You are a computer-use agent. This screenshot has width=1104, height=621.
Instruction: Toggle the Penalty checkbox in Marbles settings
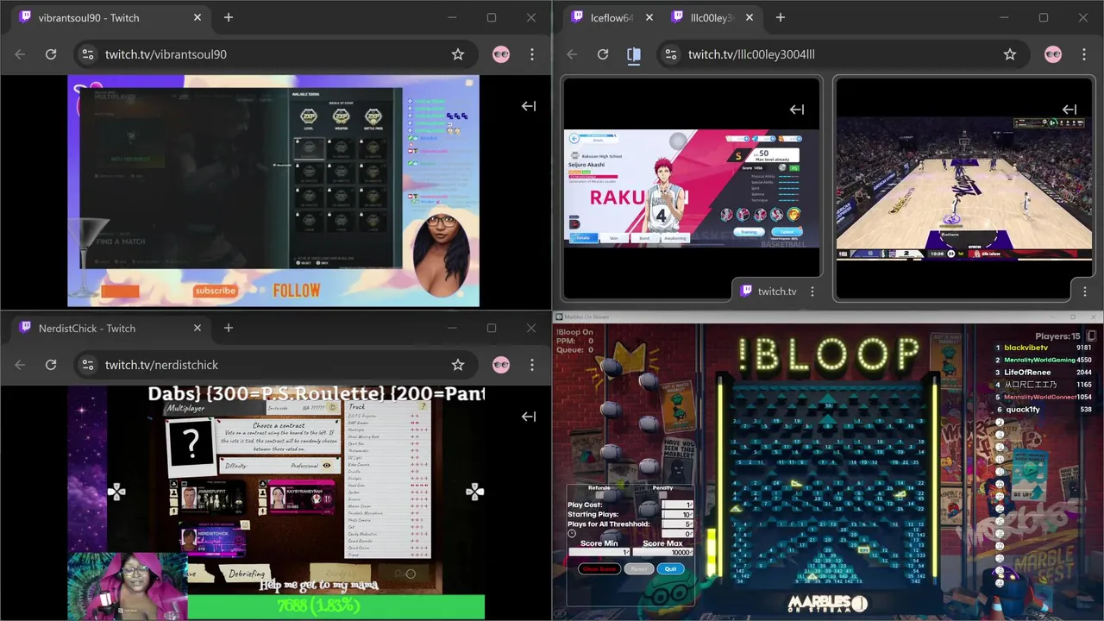click(x=662, y=495)
